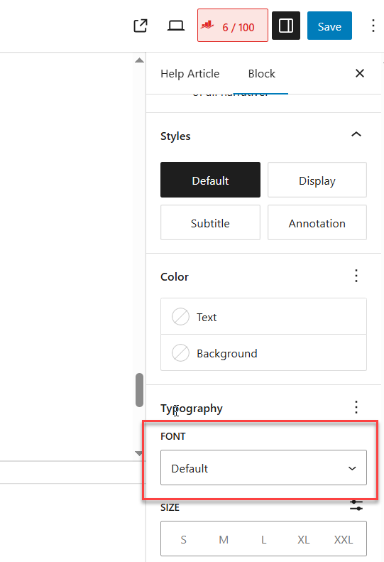Open Typography panel options menu
Screen dimensions: 384x562
356,407
